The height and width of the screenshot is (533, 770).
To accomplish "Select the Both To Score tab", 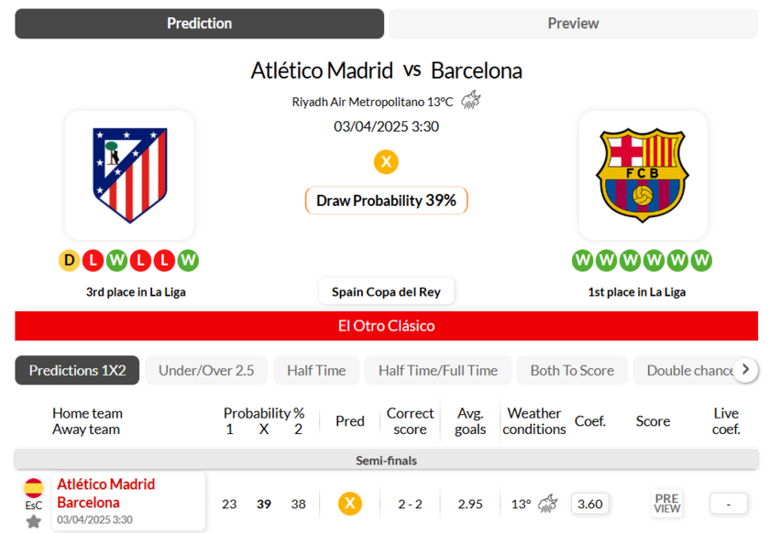I will [572, 370].
